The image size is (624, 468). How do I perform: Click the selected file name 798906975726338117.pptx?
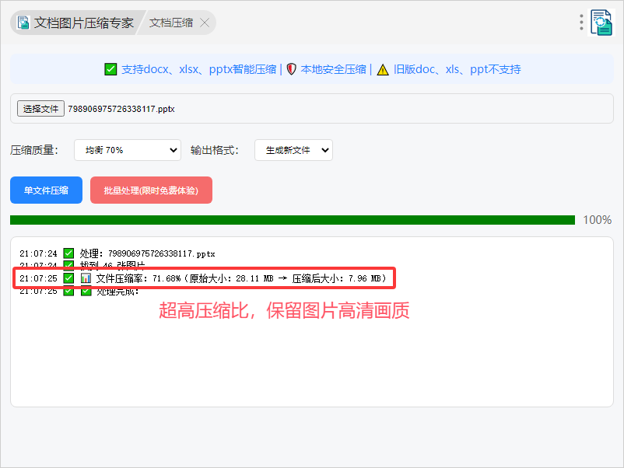coord(121,110)
